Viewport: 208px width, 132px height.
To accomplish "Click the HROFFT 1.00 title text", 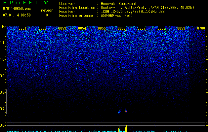I will tap(26, 3).
